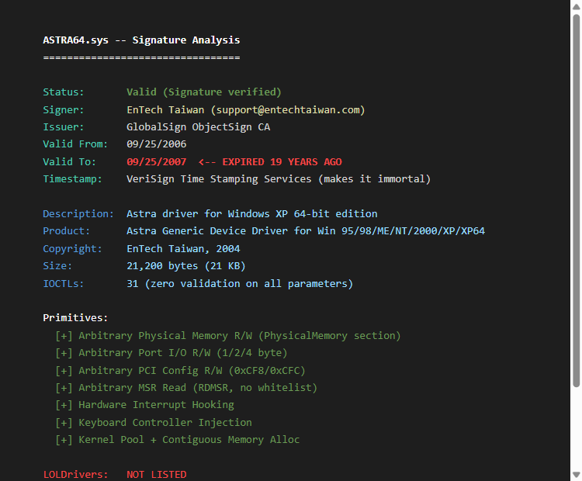Screen dimensions: 582x481
Task: Click the scroll down arrow
Action: tap(576, 474)
